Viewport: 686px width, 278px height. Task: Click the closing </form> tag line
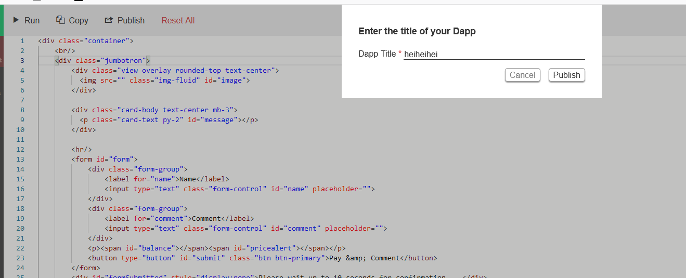[86, 268]
